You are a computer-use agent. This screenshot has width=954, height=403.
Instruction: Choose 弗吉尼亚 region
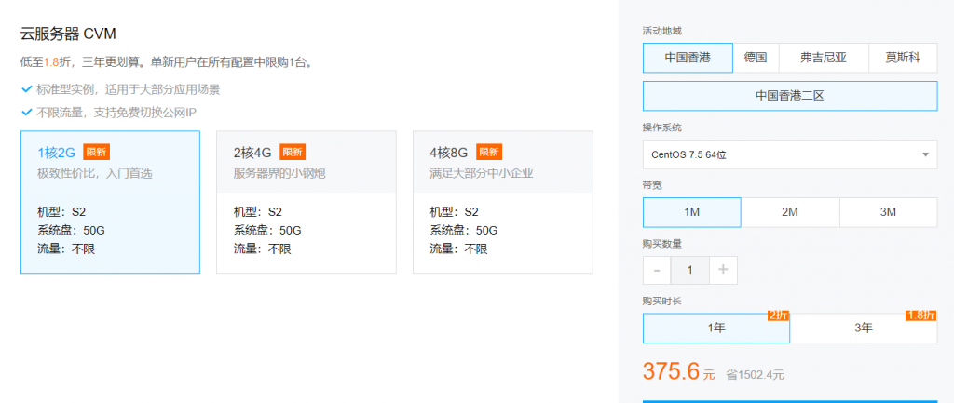tap(824, 59)
